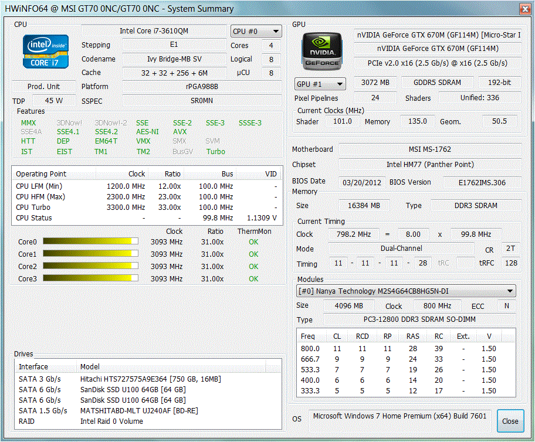Click the Prod. Unit button
This screenshot has height=442, width=535.
coord(43,87)
